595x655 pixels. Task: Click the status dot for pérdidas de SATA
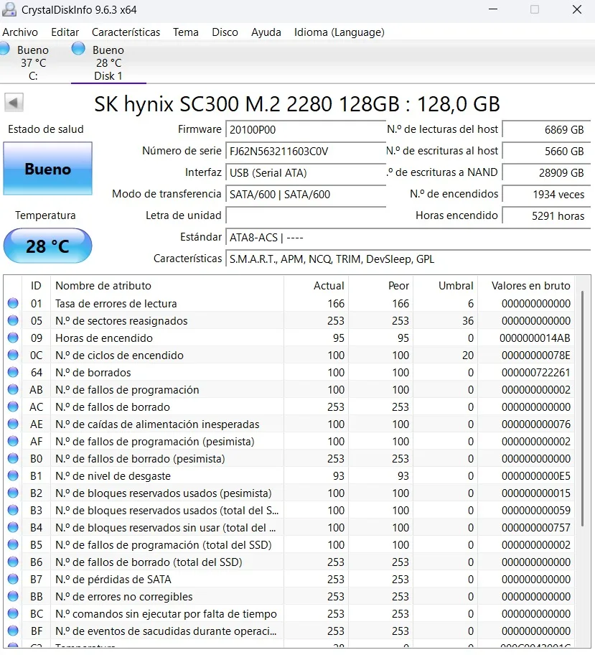13,579
